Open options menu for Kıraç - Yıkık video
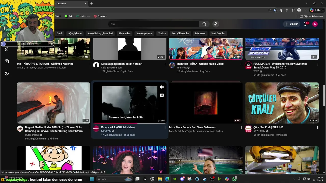 (165, 128)
